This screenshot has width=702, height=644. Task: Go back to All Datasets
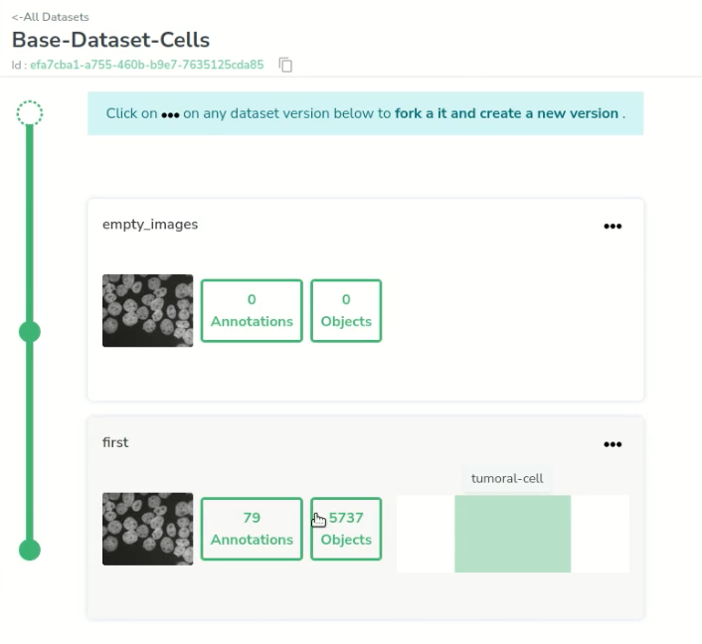50,17
